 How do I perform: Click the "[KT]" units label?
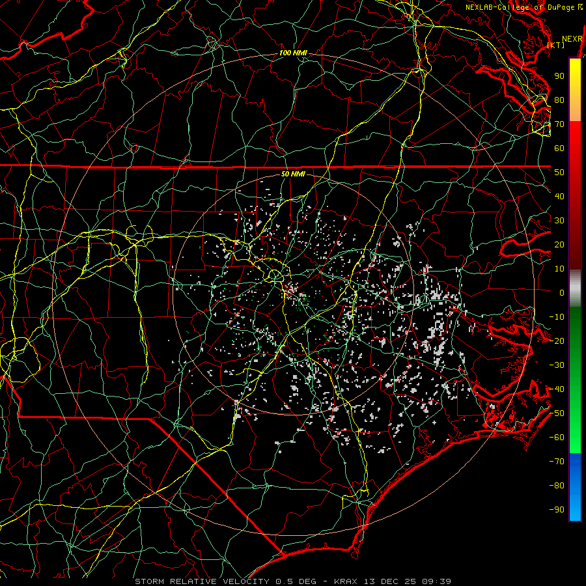(x=556, y=45)
